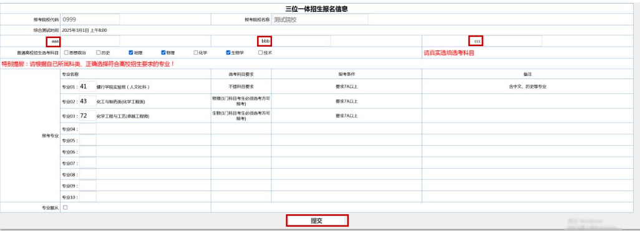Viewport: 640px width, 231px height.
Task: Click the test time 2025年3月1日 上午8:00
Action: 85,30
